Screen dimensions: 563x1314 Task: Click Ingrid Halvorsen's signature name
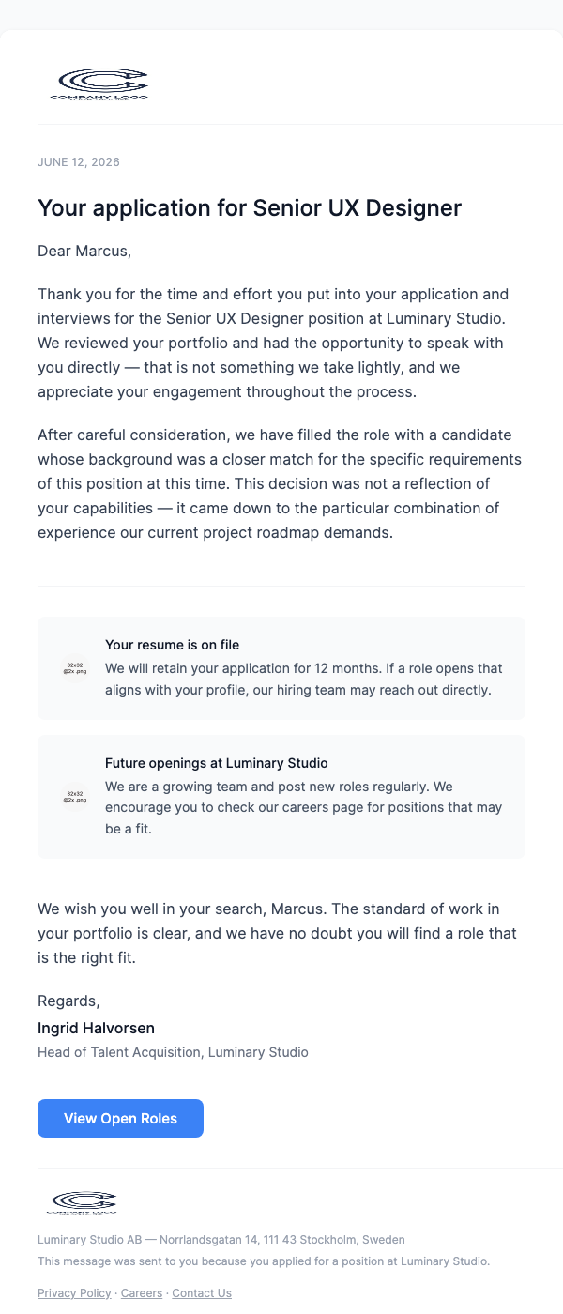96,1028
